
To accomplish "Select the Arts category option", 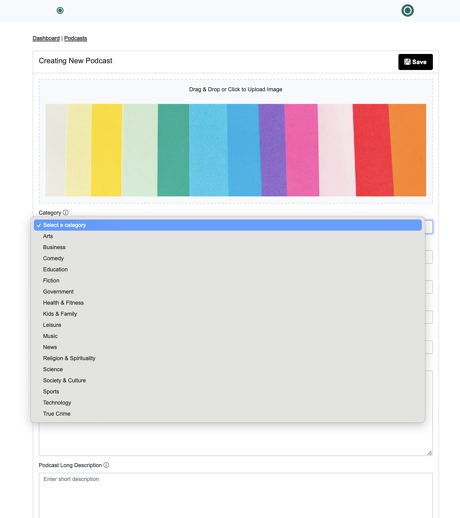I will [x=228, y=236].
